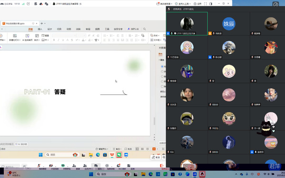Screen dimensions: 285x178
Task: Add a new document tab with plus
Action: 41,23
